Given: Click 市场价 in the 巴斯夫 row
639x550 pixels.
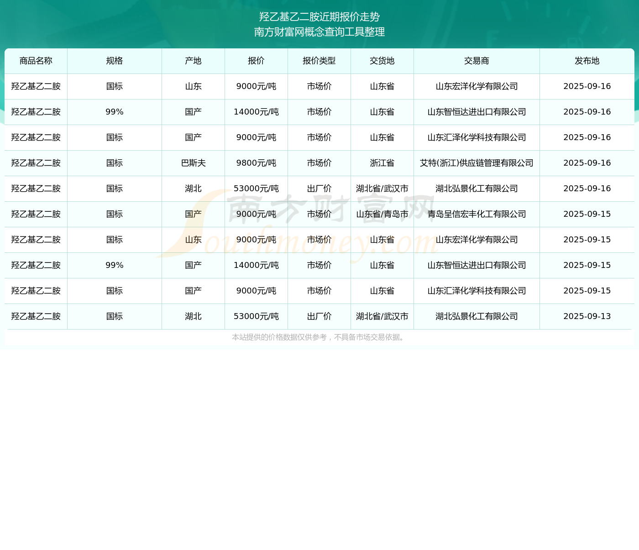Looking at the screenshot, I should [319, 163].
